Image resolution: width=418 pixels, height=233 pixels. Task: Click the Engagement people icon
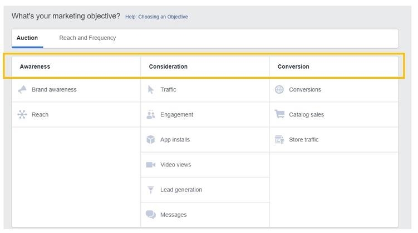[151, 115]
